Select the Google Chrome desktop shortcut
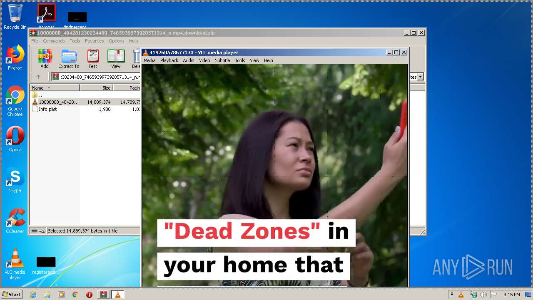 point(15,101)
